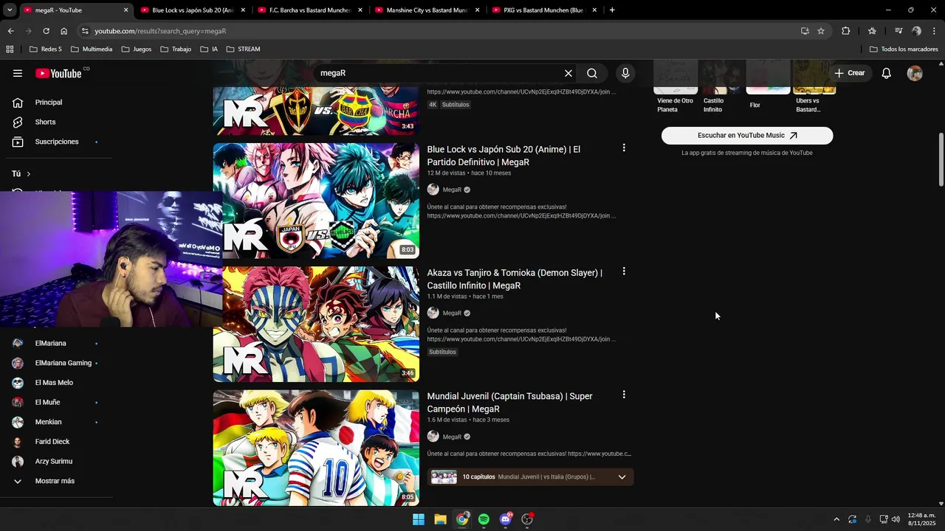Screen dimensions: 945x531
Task: Open Windows Start menu
Action: coord(419,519)
